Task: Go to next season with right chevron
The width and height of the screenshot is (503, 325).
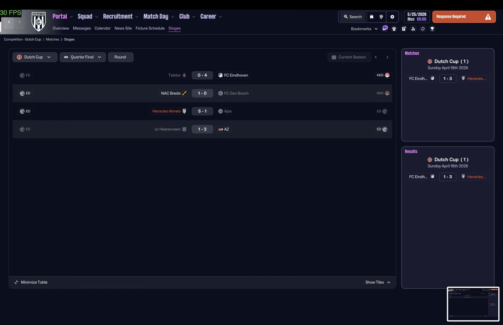Action: [387, 57]
